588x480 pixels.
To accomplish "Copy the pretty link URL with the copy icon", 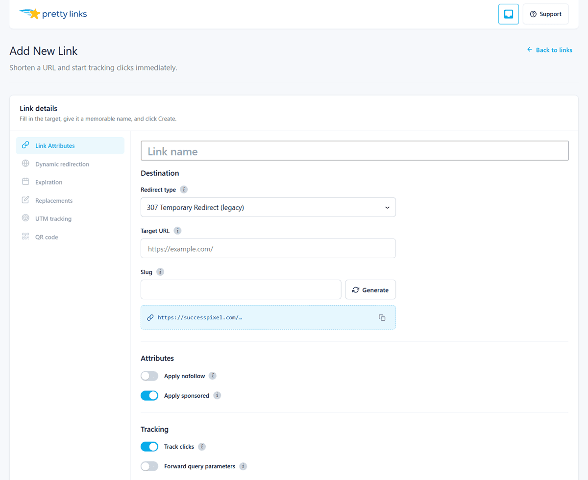I will pyautogui.click(x=382, y=317).
